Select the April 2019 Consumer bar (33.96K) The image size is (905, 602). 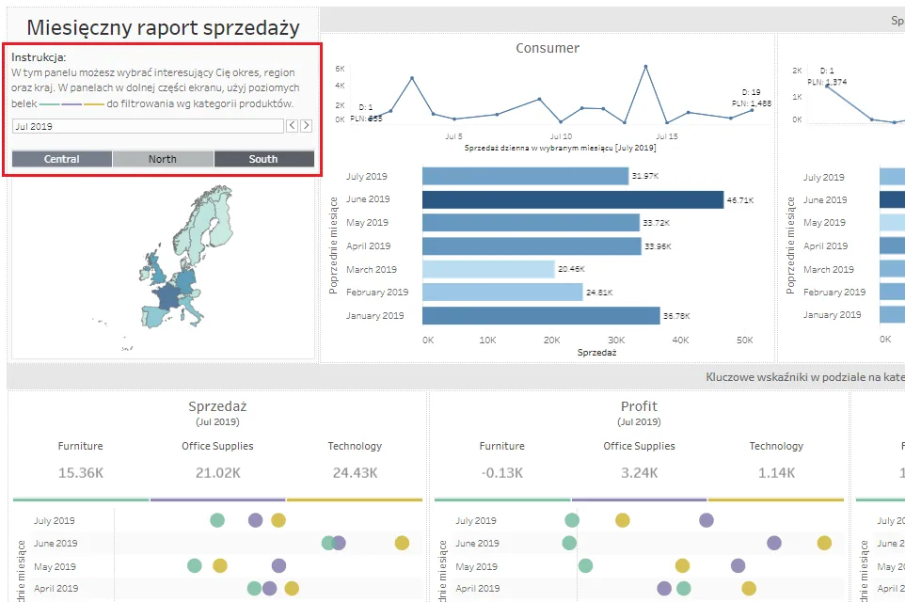point(532,246)
